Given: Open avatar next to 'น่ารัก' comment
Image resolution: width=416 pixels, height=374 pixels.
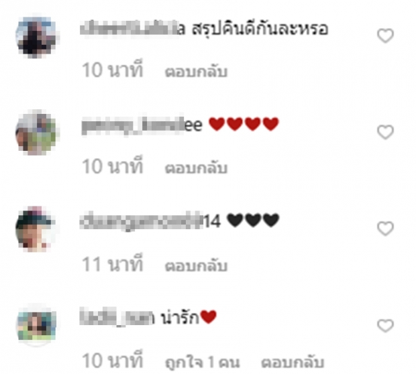Looking at the screenshot, I should tap(36, 326).
